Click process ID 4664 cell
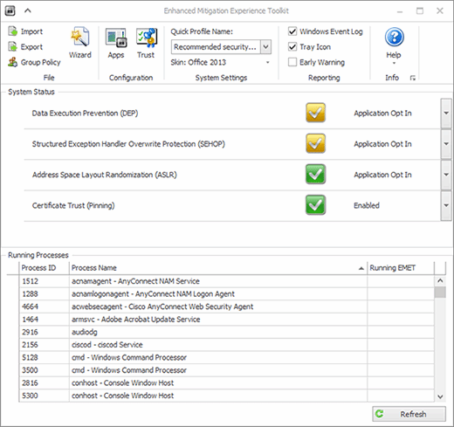Viewport: 454px width, 427px height. [45, 306]
